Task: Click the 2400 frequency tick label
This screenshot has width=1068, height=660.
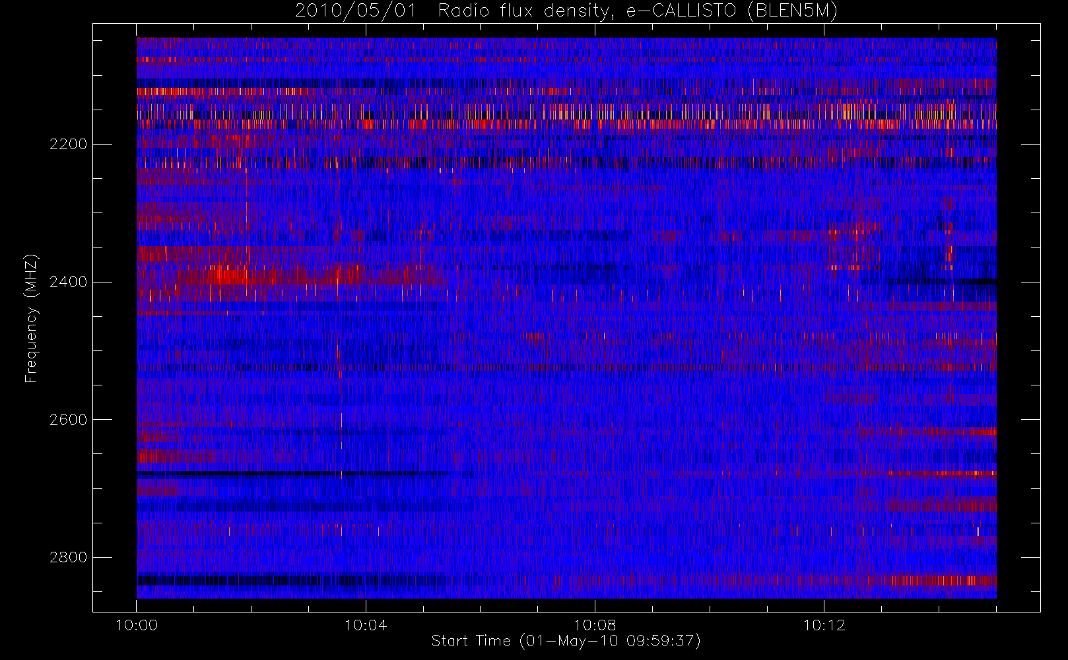Action: pyautogui.click(x=69, y=282)
